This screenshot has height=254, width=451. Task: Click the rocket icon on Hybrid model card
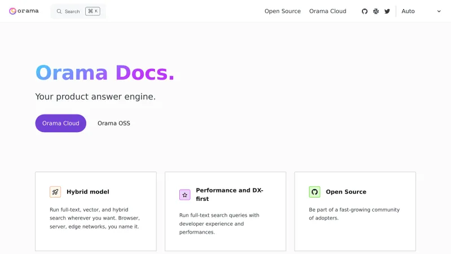click(x=55, y=192)
